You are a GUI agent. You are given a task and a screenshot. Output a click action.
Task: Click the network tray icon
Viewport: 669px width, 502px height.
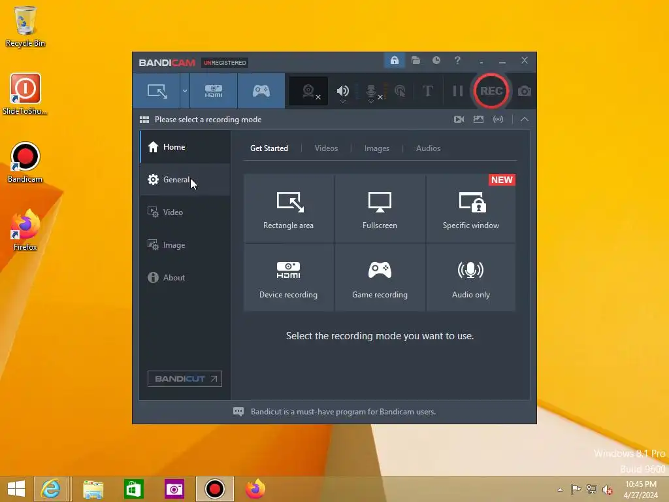point(591,490)
